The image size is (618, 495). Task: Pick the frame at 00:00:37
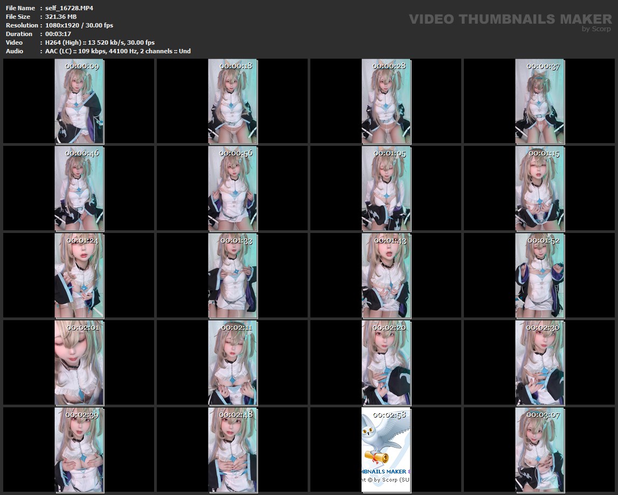[540, 101]
